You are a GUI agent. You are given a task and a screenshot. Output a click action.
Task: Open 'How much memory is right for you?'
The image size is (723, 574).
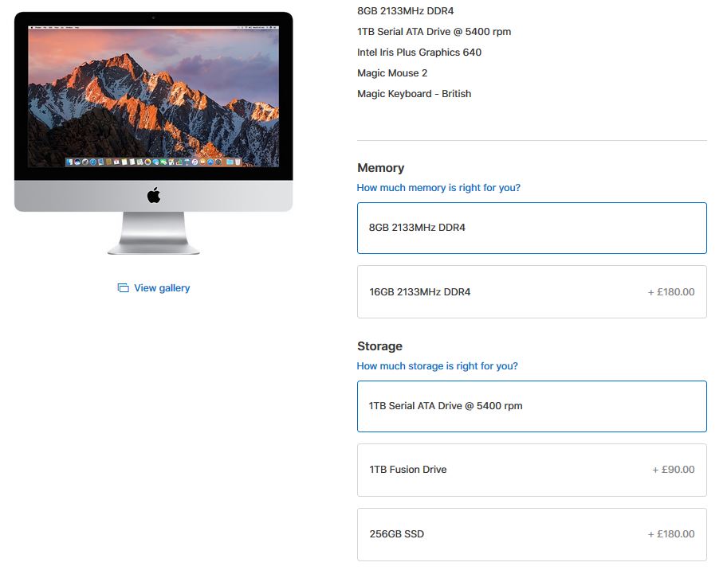pos(438,188)
